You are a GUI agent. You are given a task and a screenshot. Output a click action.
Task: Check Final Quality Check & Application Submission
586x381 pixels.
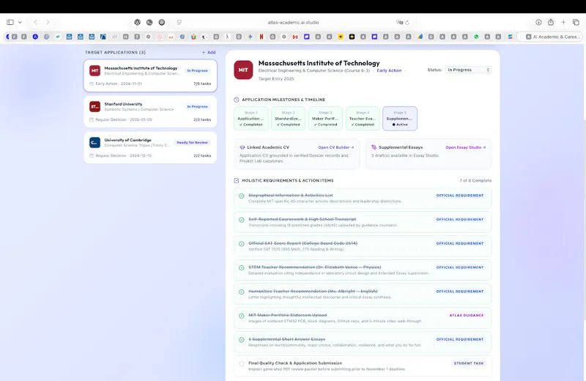[x=242, y=364]
